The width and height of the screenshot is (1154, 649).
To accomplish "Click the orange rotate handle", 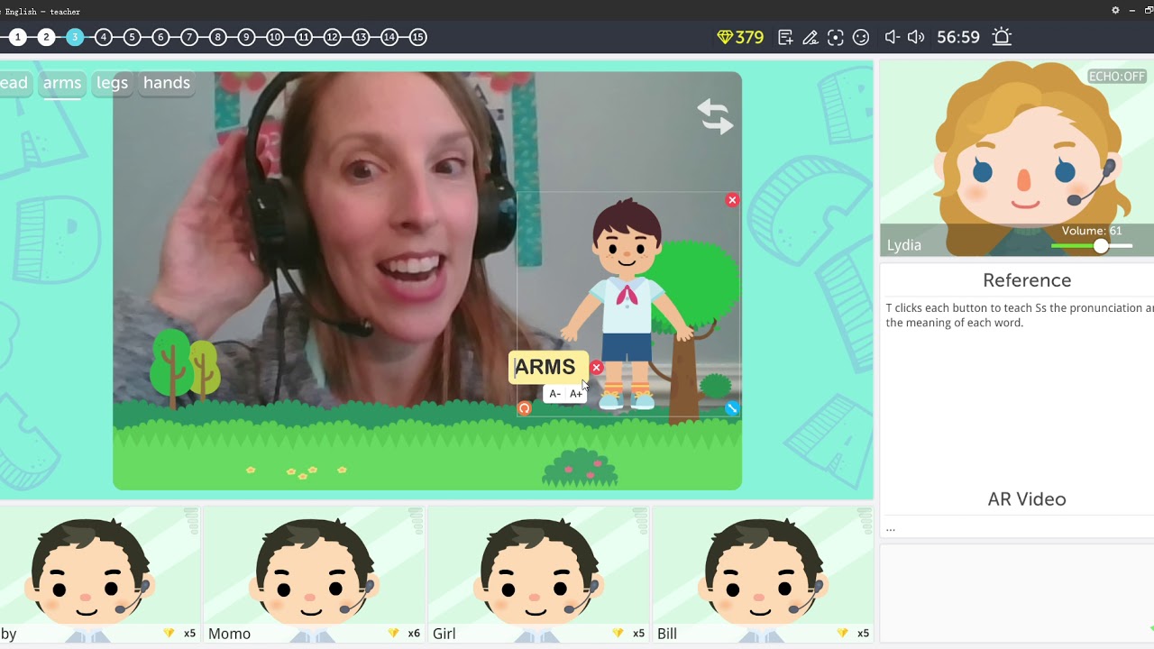I will tap(524, 408).
